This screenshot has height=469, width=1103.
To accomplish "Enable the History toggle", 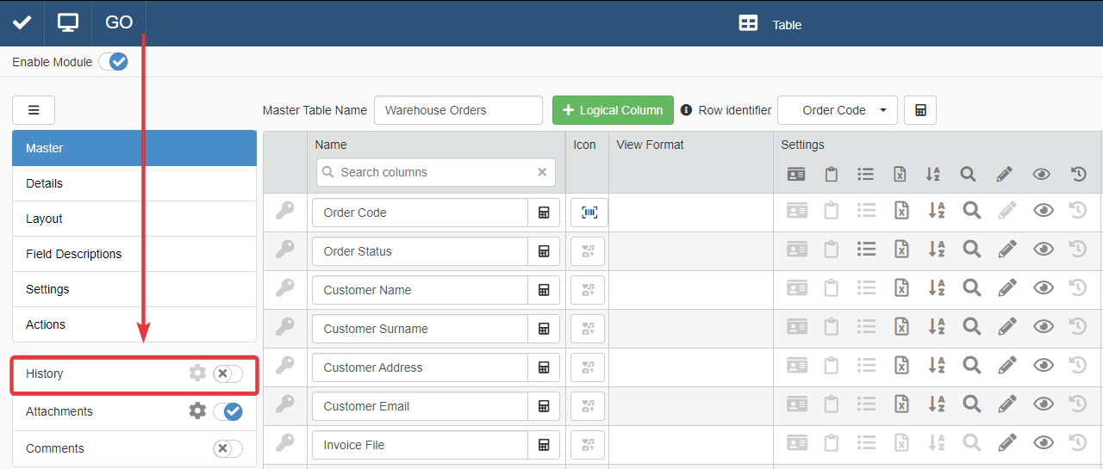I will (227, 373).
